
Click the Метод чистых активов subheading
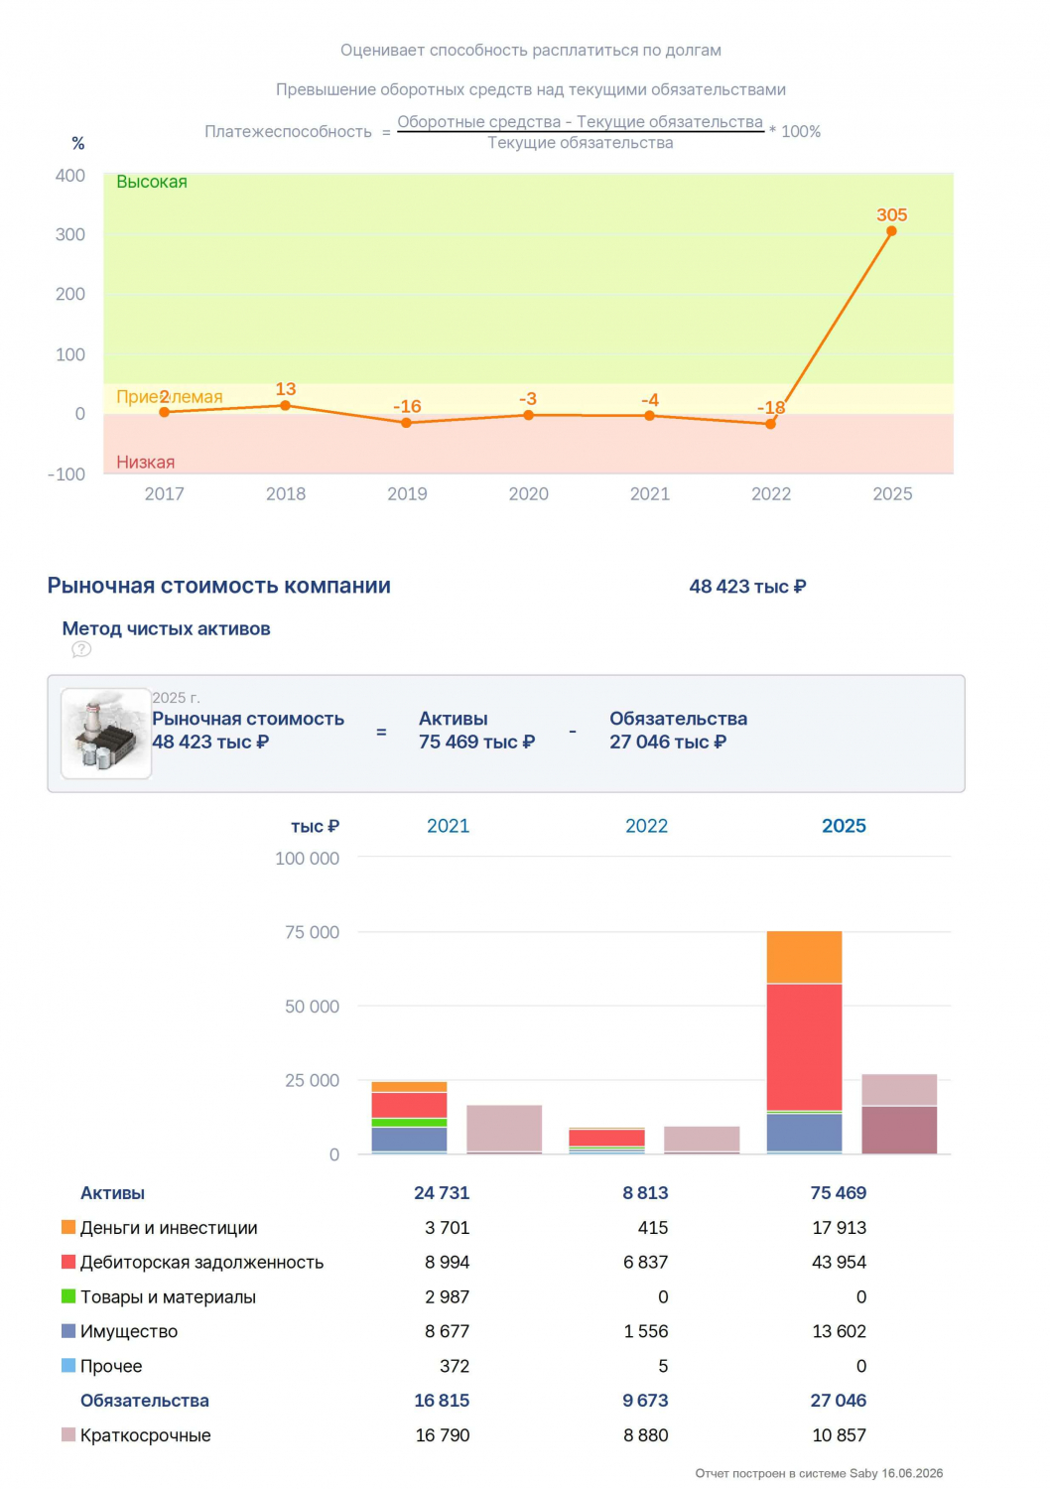[167, 628]
